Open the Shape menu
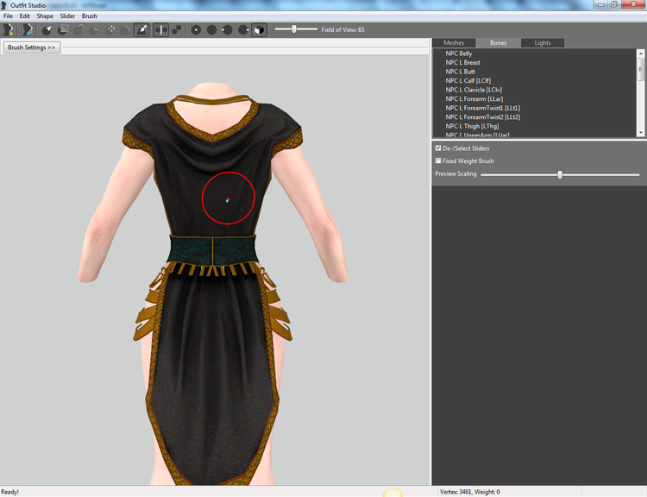 [x=45, y=16]
